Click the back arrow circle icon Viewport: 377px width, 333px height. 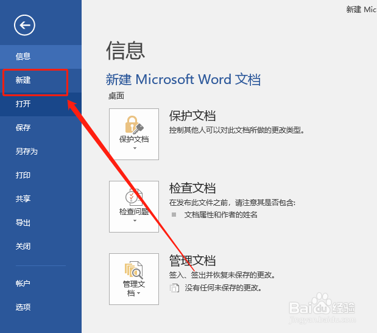pos(24,25)
